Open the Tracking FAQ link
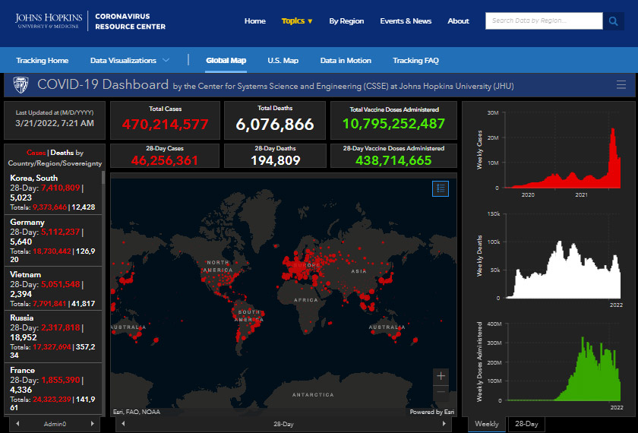This screenshot has width=638, height=433. 415,61
